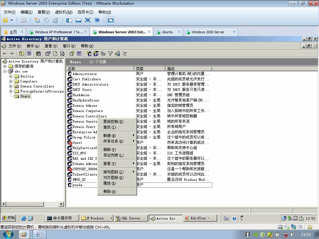Click the export list icon in MMC toolbar

tap(62, 54)
